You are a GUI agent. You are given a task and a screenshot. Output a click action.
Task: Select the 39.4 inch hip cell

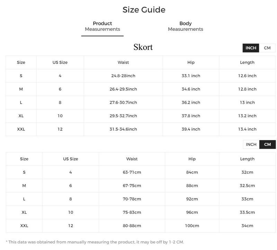191,129
